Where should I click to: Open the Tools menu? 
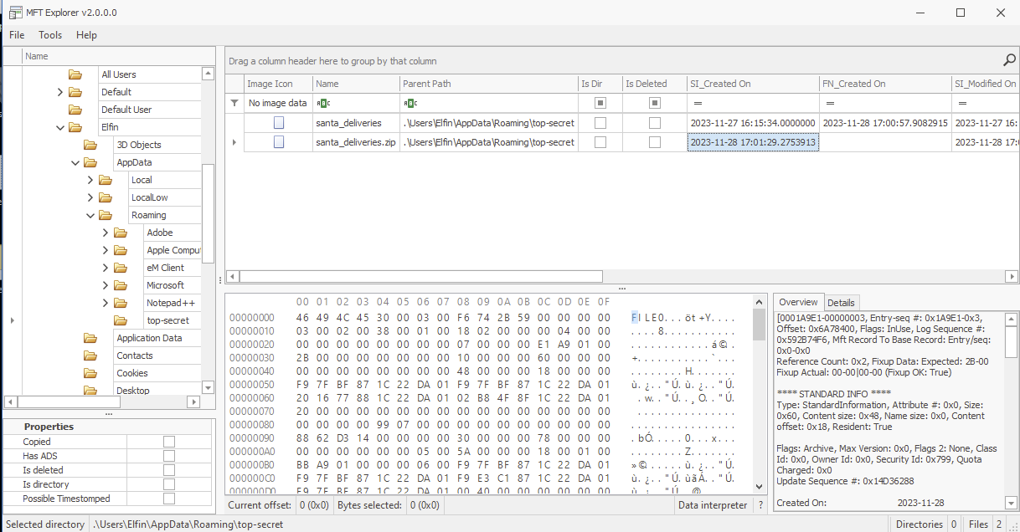(50, 35)
